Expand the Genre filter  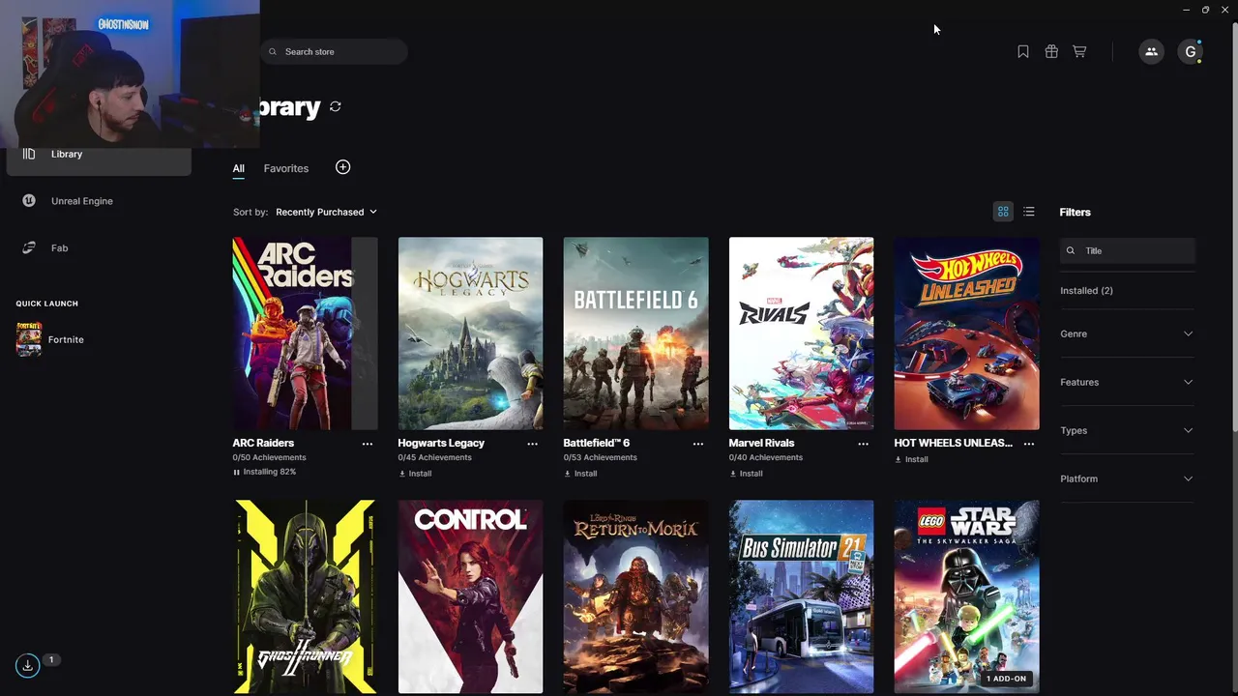pos(1127,333)
